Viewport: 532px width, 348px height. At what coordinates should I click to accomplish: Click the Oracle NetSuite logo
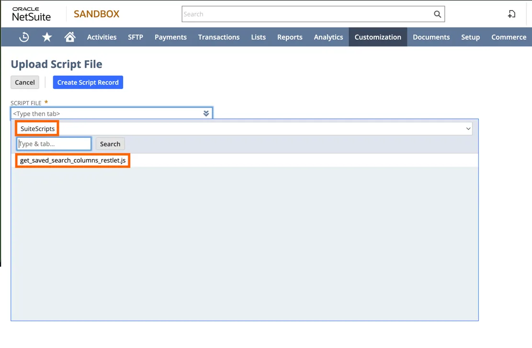[x=31, y=14]
